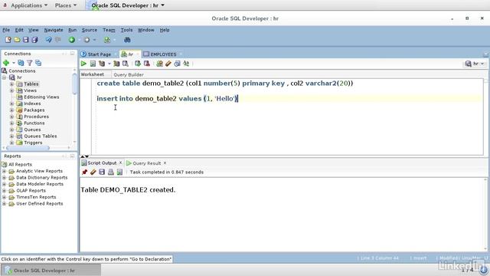Expand the User Defined Reports folder

4,204
